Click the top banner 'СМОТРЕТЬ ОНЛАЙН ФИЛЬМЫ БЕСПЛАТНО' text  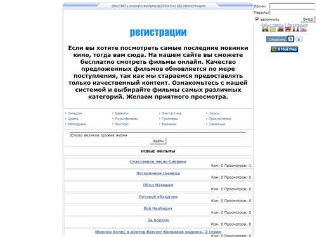(158, 6)
